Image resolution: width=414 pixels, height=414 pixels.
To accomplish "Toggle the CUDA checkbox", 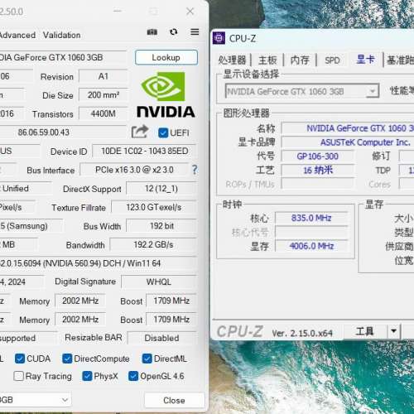I will (20, 359).
